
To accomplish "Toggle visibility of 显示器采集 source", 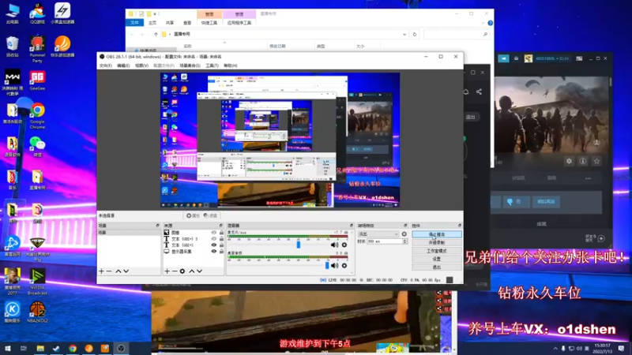I will tap(214, 251).
